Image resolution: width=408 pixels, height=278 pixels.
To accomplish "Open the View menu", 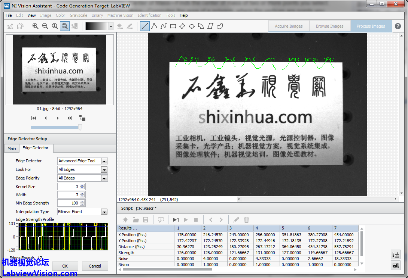I will coord(32,15).
